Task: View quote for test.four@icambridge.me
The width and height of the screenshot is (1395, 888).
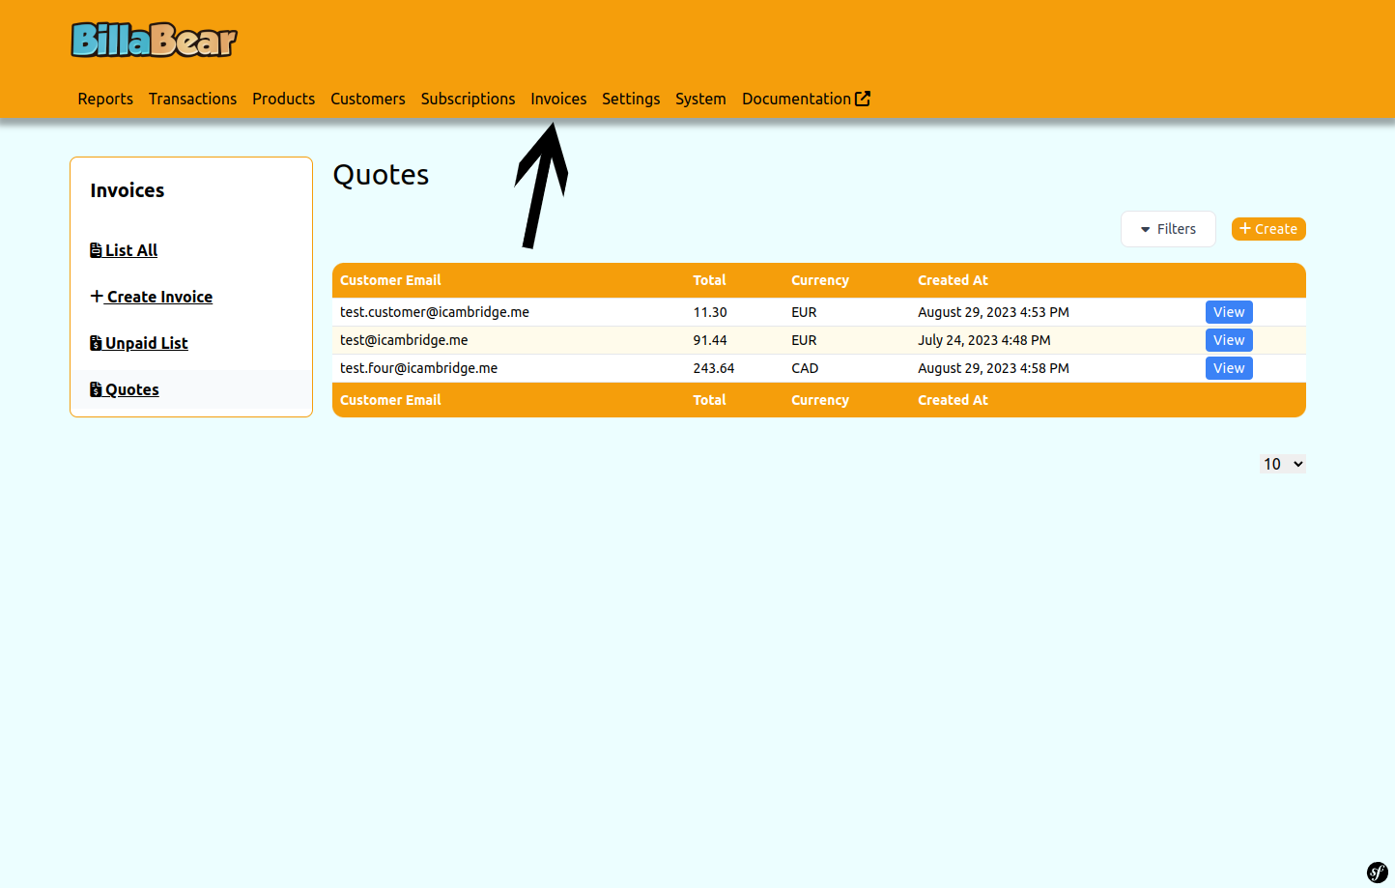Action: click(x=1229, y=368)
